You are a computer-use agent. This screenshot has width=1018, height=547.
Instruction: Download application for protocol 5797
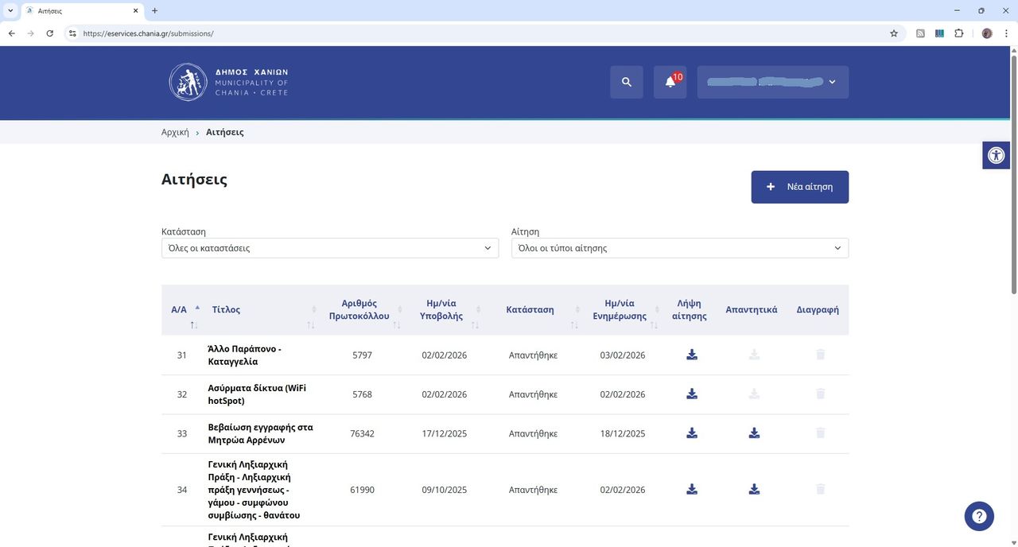coord(692,355)
